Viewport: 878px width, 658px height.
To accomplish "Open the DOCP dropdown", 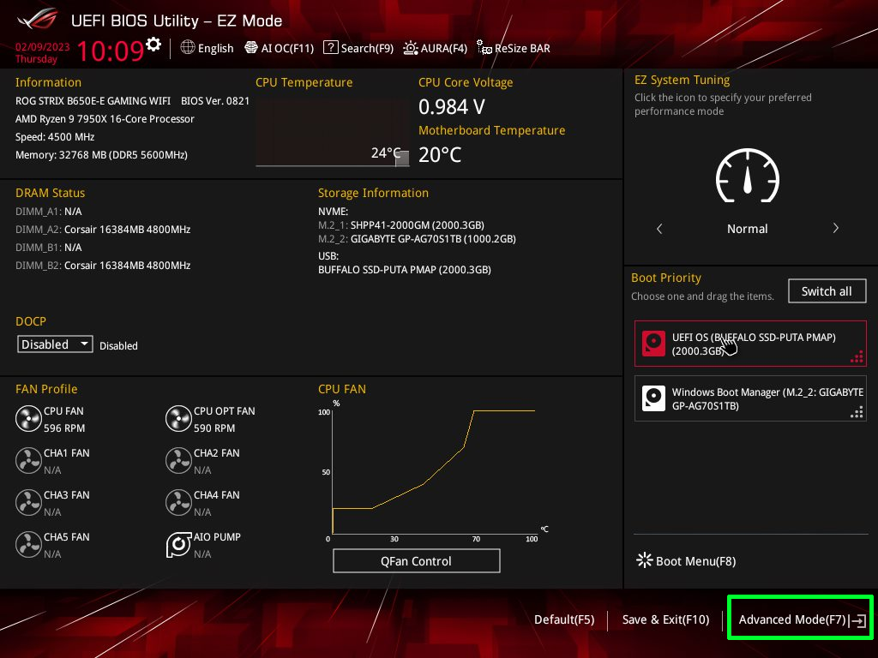I will point(54,344).
